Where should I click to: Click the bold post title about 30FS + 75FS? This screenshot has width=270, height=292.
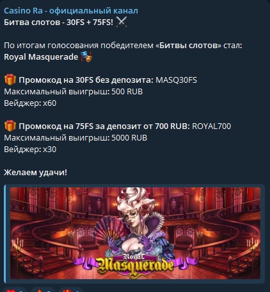[x=58, y=22]
